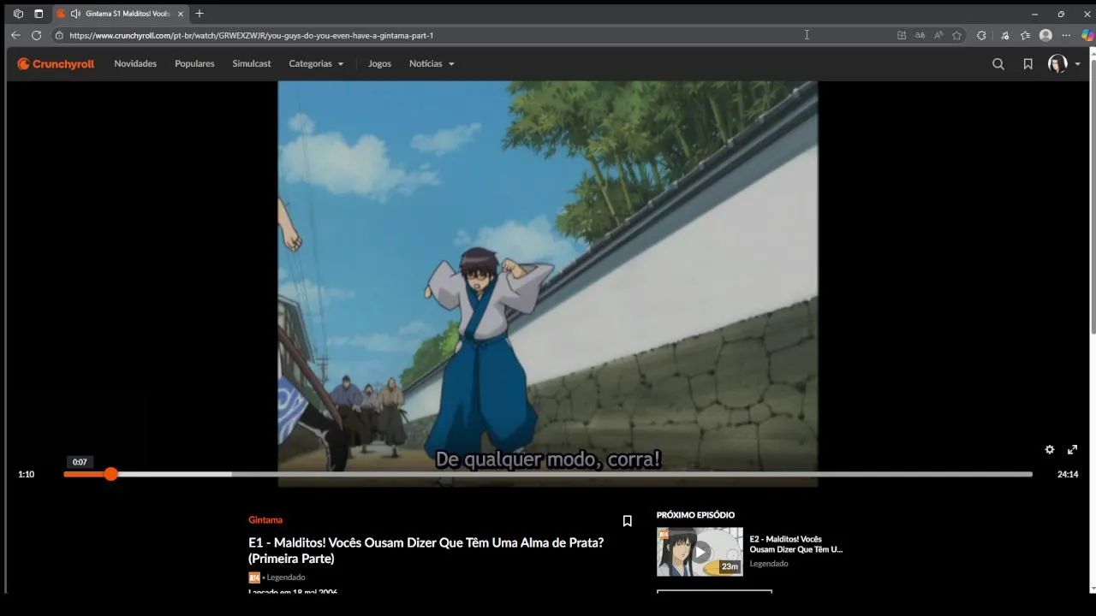Click the episode E1 title heading
The width and height of the screenshot is (1096, 616).
[x=426, y=550]
